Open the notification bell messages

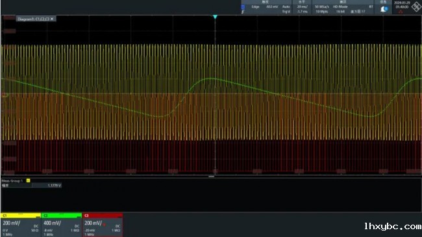click(384, 9)
